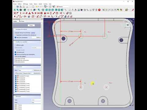
Task: Open the Eléments Type dropdown
Action: 36,100
